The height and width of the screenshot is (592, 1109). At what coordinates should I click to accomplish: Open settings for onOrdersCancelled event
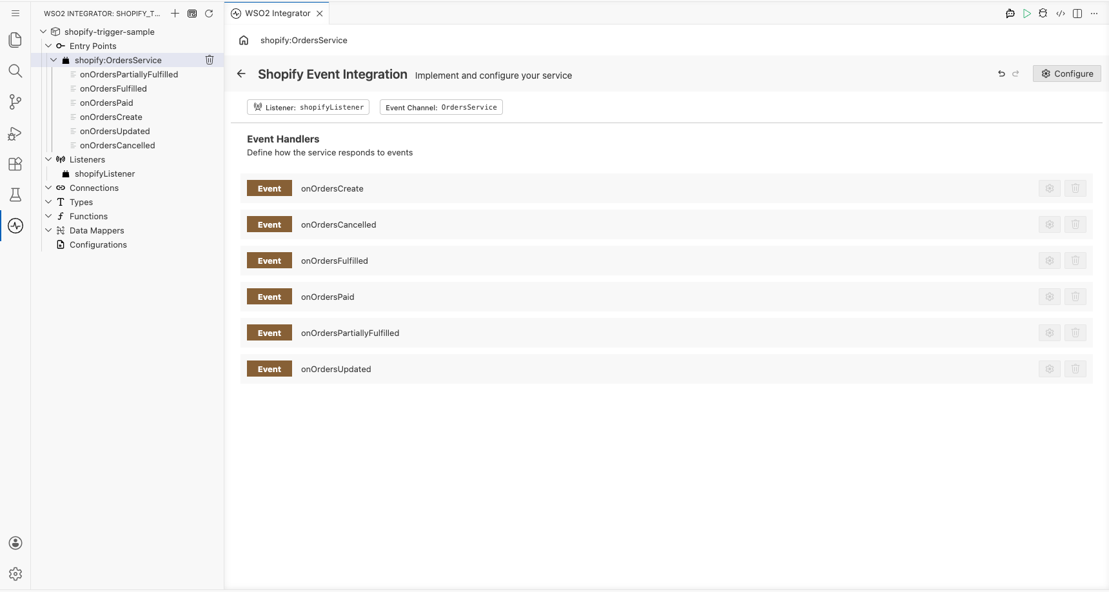click(1050, 224)
